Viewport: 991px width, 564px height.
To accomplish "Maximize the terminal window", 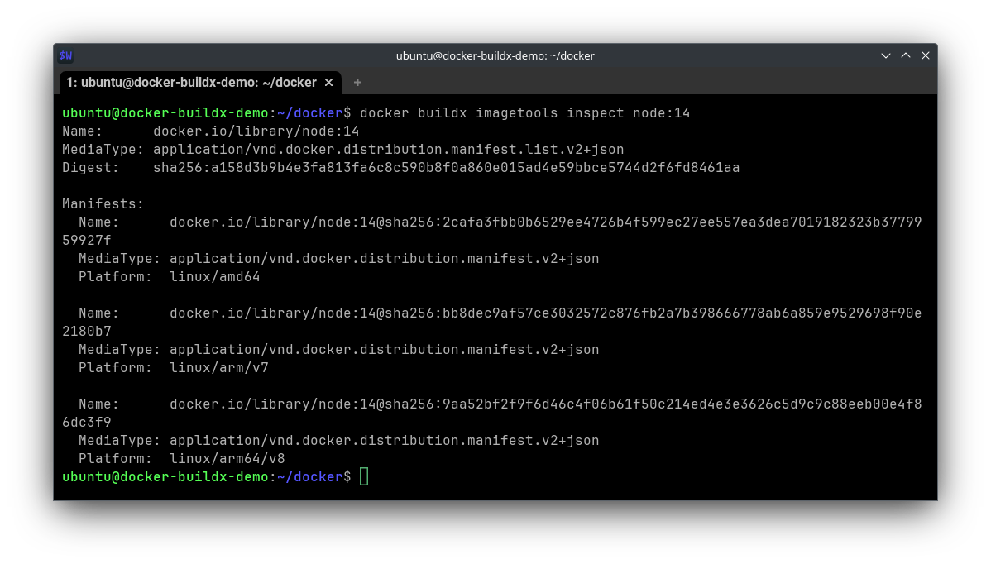I will click(906, 56).
